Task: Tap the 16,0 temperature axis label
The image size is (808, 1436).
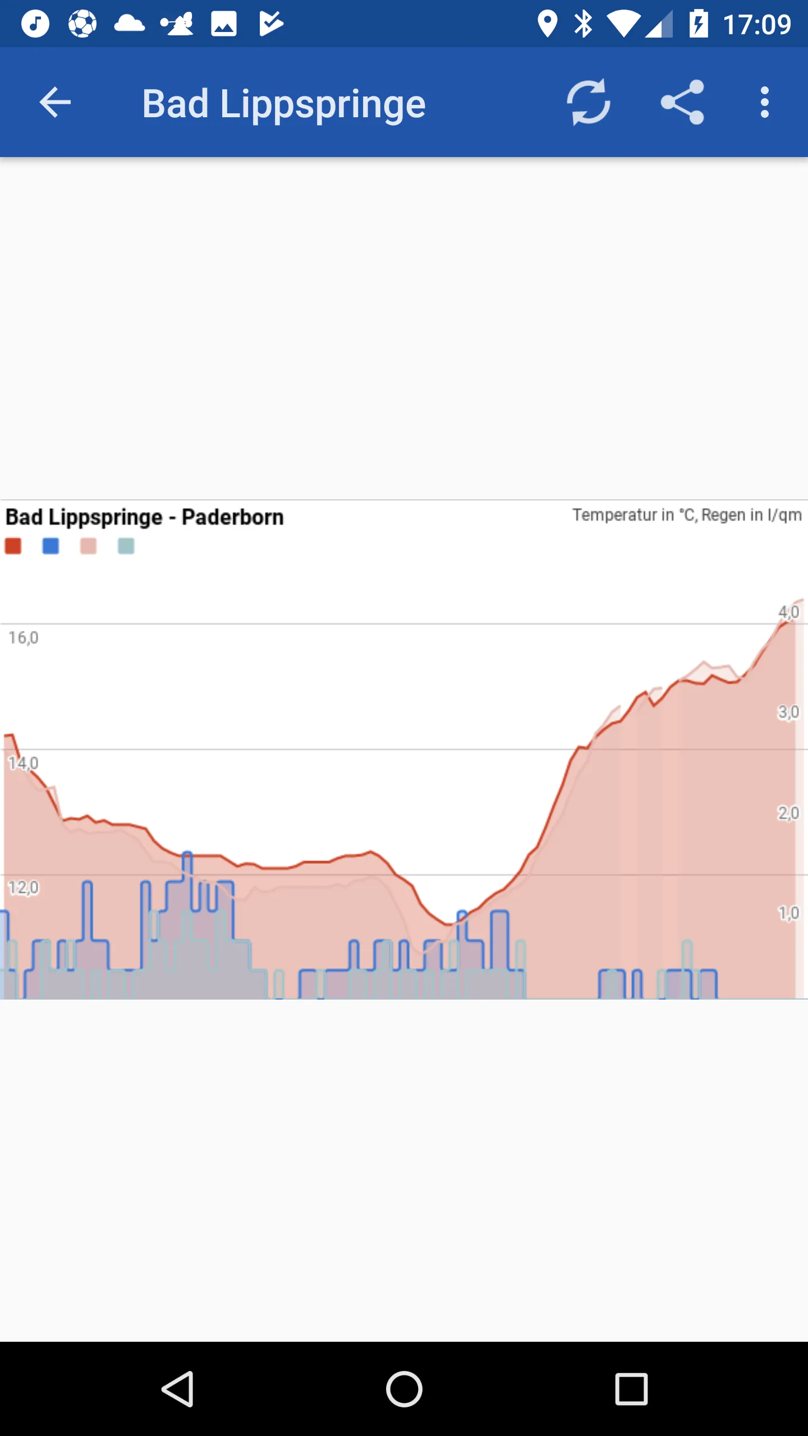Action: tap(23, 638)
